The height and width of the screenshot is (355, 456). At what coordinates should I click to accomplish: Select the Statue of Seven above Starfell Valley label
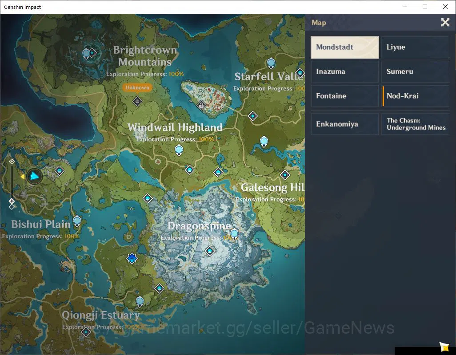tap(271, 63)
